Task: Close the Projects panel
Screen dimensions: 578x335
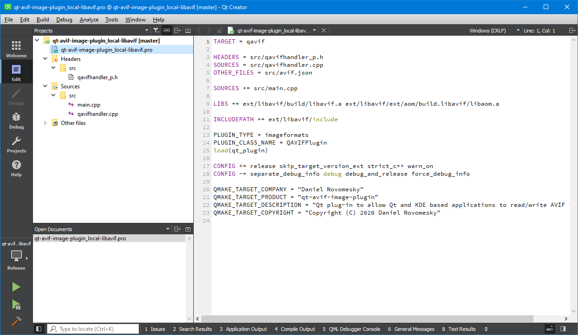Action: pos(188,30)
